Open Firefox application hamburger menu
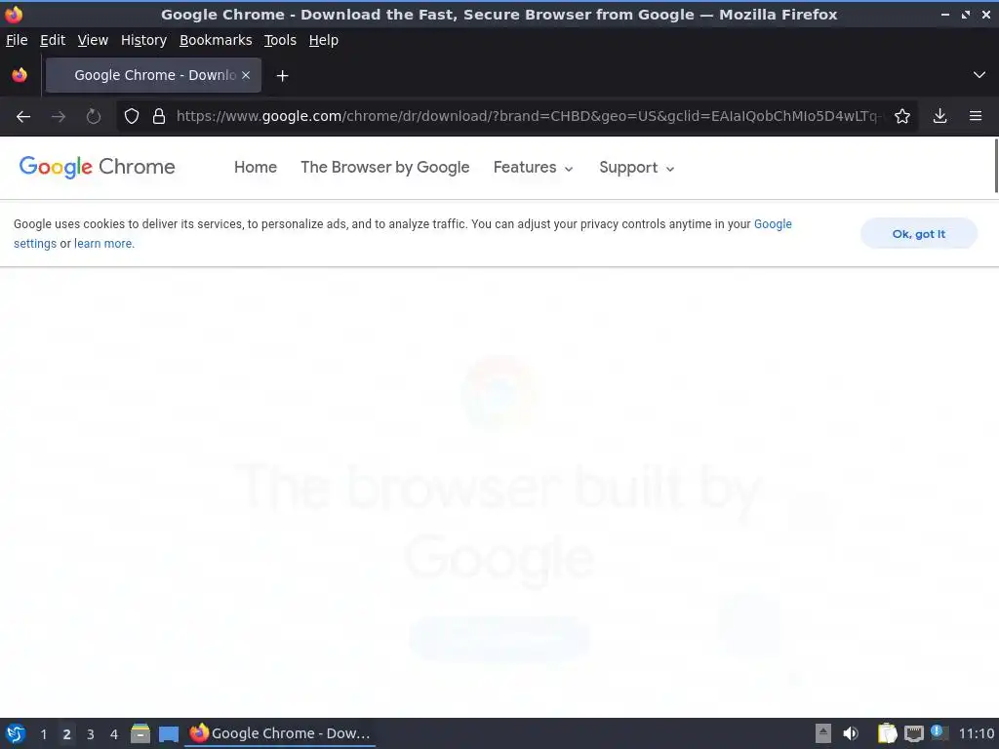 pyautogui.click(x=976, y=117)
